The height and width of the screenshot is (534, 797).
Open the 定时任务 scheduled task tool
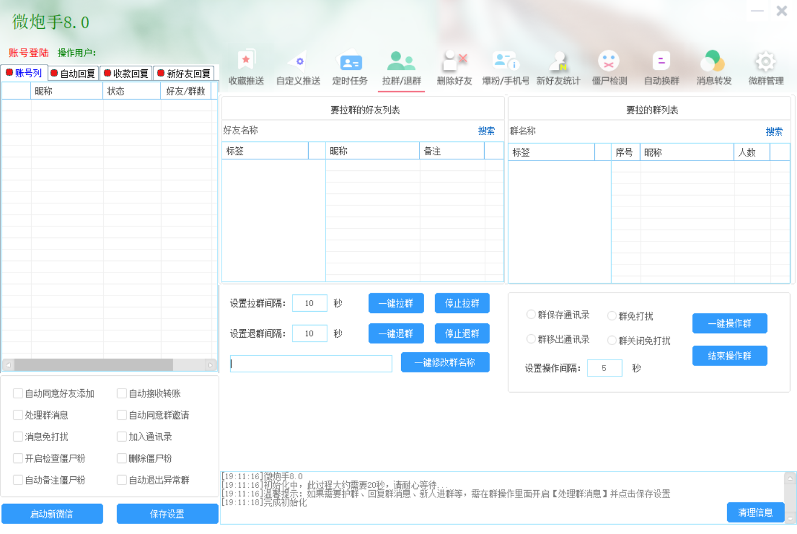coord(350,68)
